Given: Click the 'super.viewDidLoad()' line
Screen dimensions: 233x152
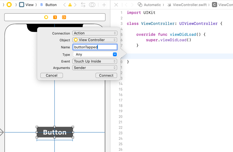Looking at the screenshot, I should (168, 40).
